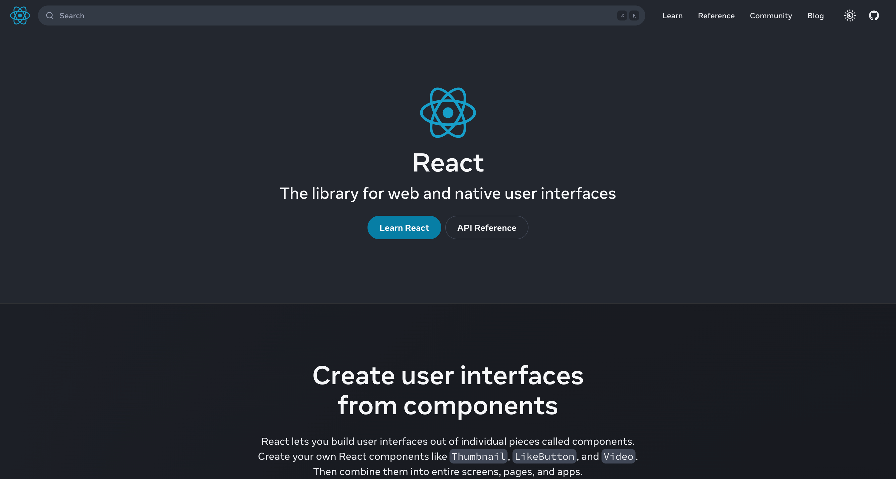Image resolution: width=896 pixels, height=479 pixels.
Task: Click the Video code label
Action: click(x=618, y=456)
